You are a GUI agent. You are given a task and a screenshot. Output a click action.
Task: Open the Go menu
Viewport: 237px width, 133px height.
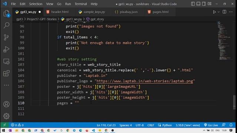tap(59, 4)
